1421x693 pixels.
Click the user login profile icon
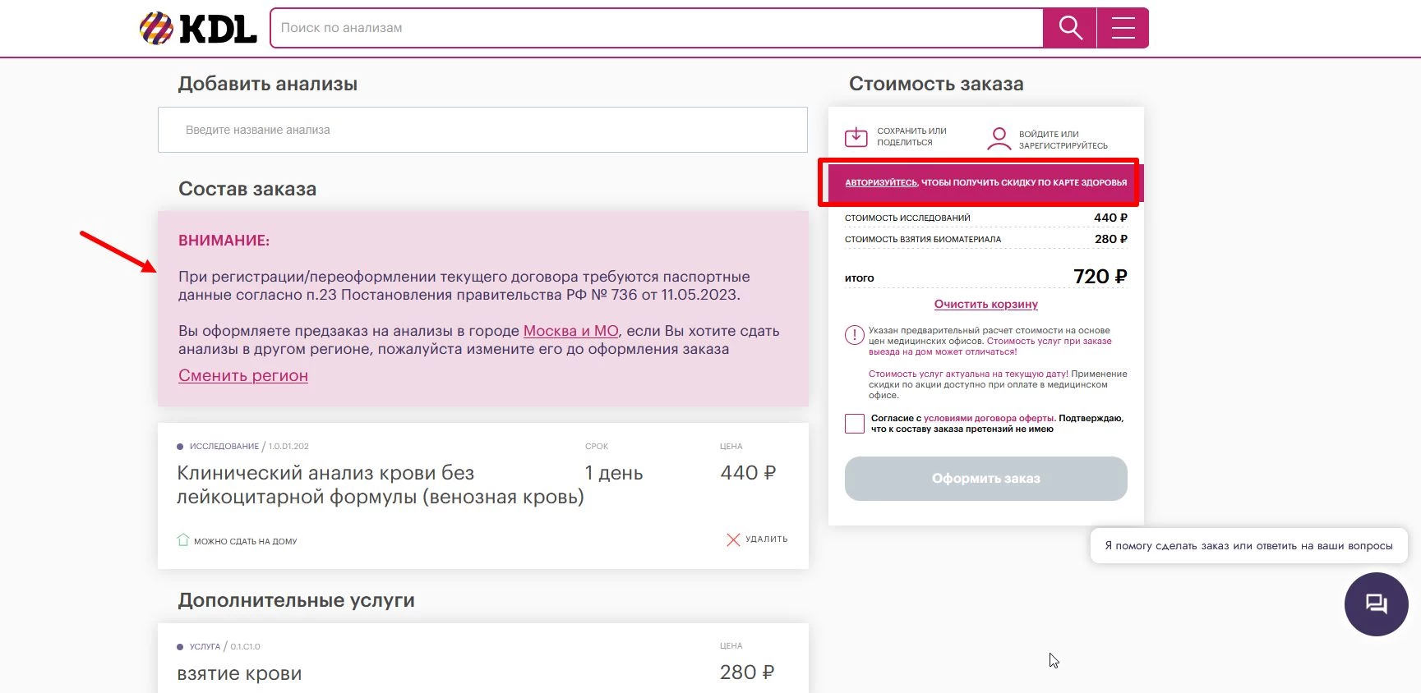pos(999,139)
